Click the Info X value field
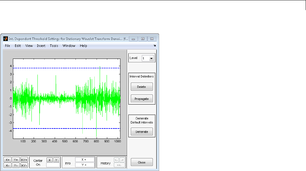306x171 pixels. point(85,160)
